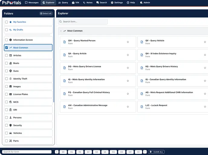Viewport: 208px width, 155px height.
Task: Check the Articles folder checkbox
Action: [7, 55]
